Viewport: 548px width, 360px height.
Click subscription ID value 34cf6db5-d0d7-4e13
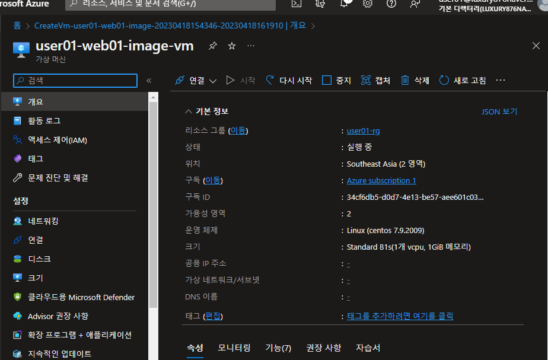pos(415,197)
